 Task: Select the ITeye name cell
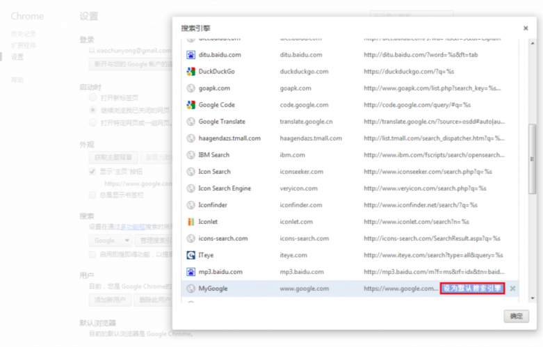[206, 255]
